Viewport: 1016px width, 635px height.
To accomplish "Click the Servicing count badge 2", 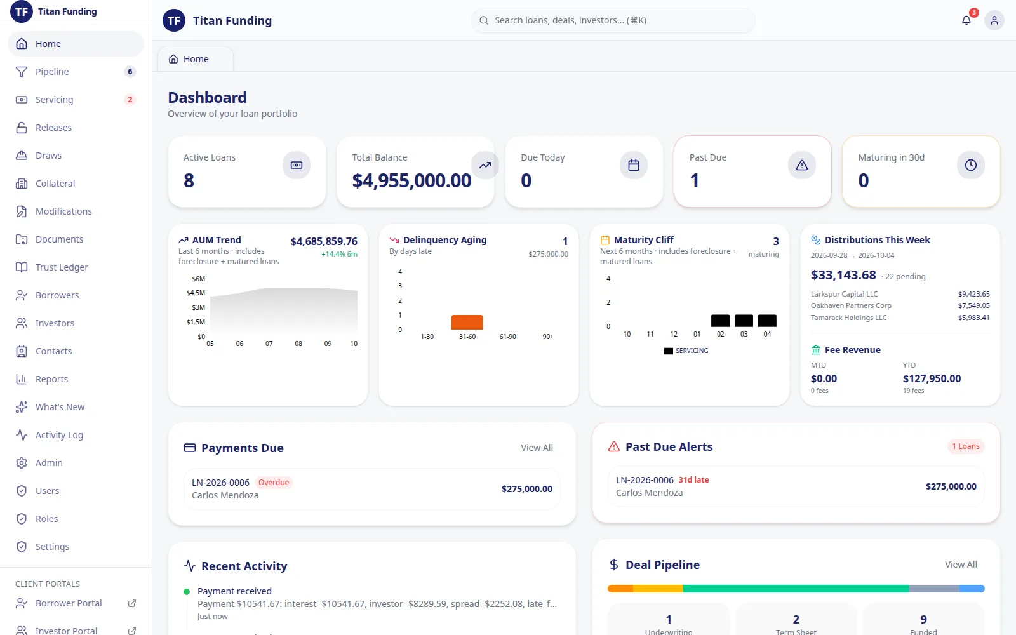I will tap(130, 100).
